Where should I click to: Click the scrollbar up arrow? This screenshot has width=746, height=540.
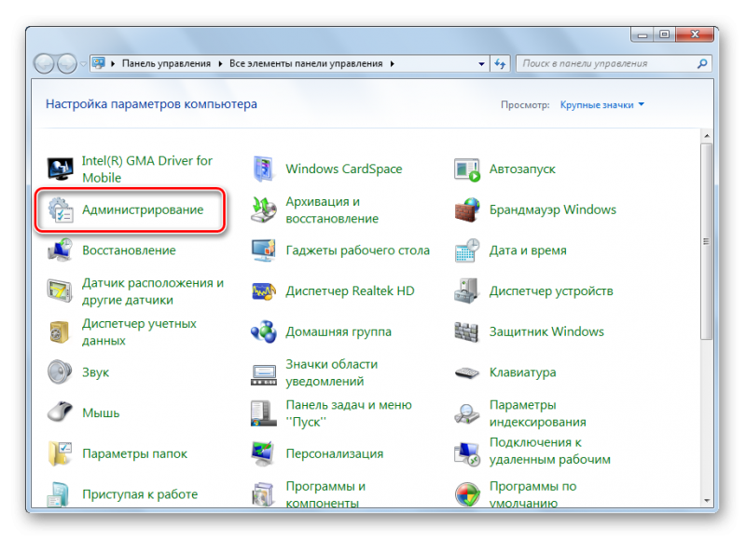(707, 136)
